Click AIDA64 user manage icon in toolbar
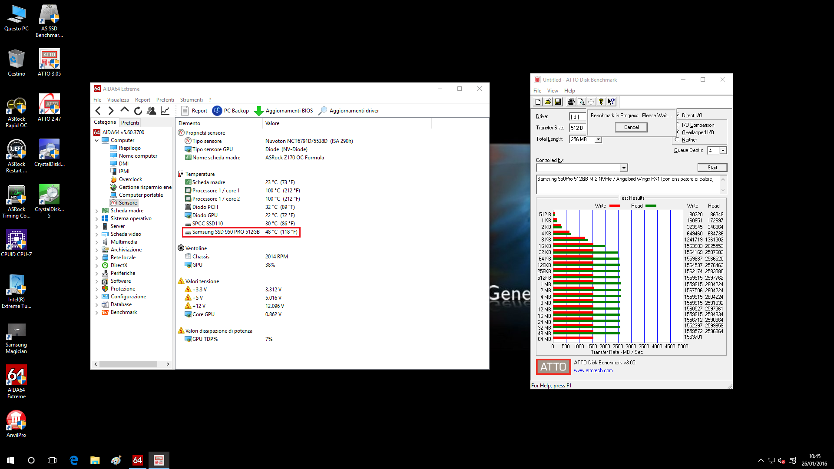Image resolution: width=834 pixels, height=469 pixels. point(152,111)
